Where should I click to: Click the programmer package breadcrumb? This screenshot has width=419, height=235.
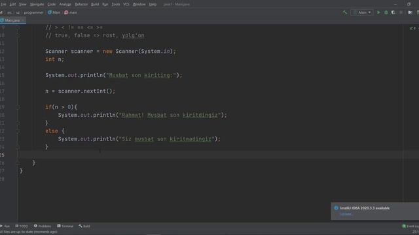(33, 12)
